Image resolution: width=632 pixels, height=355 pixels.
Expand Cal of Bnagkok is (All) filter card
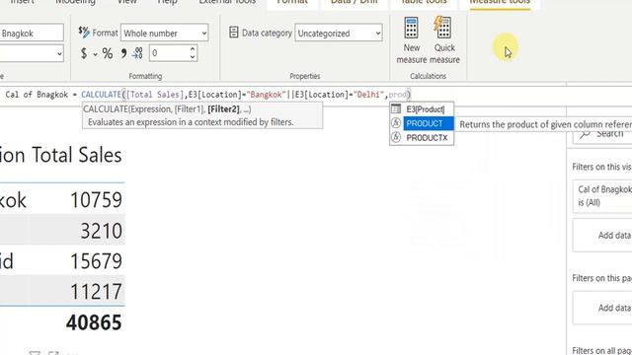(602, 196)
